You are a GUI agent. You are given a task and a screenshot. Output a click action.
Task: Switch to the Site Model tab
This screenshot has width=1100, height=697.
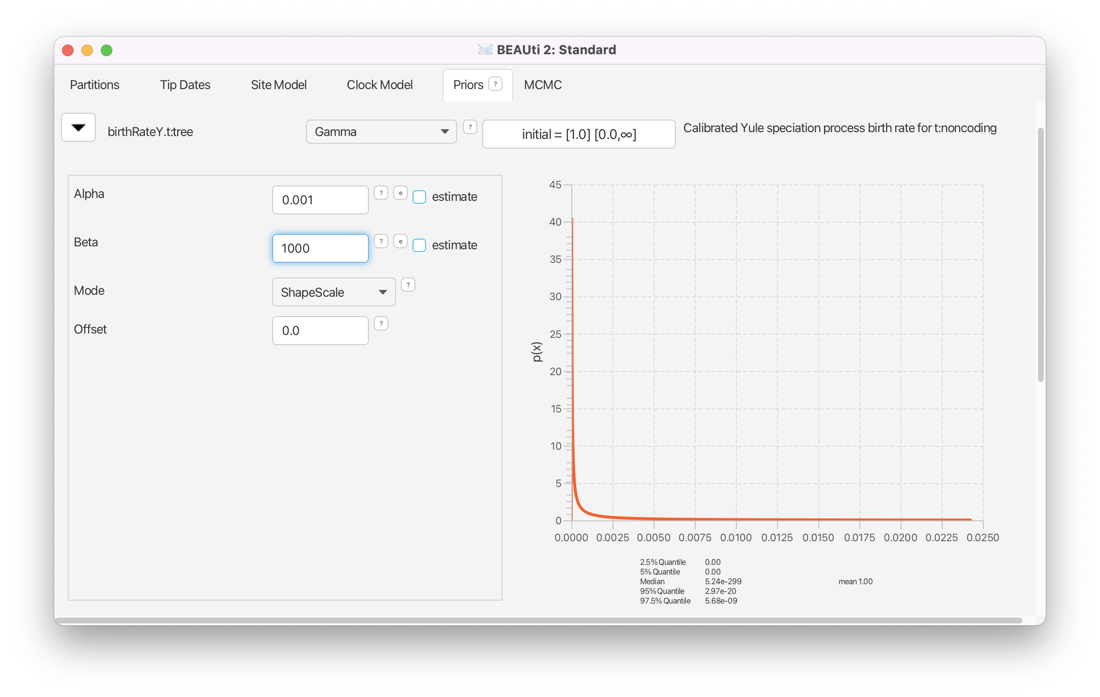(278, 85)
